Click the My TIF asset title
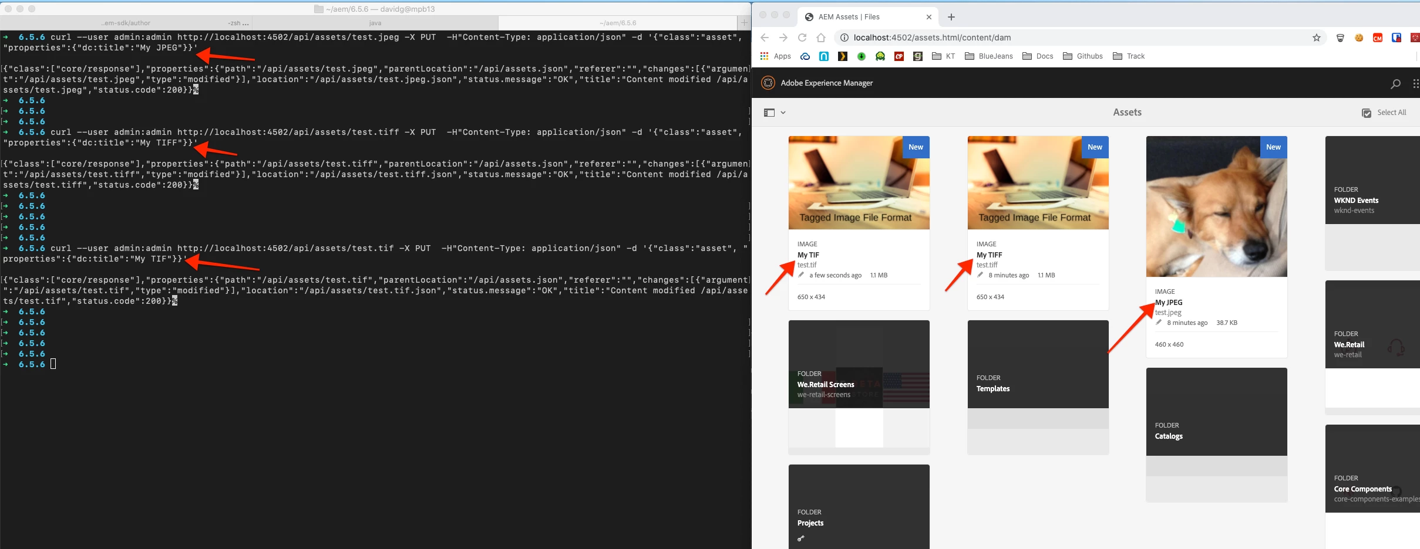 (x=808, y=255)
